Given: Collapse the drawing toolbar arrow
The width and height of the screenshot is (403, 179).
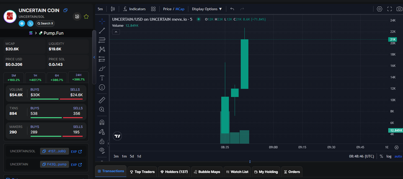Looking at the screenshot, I should 109,144.
